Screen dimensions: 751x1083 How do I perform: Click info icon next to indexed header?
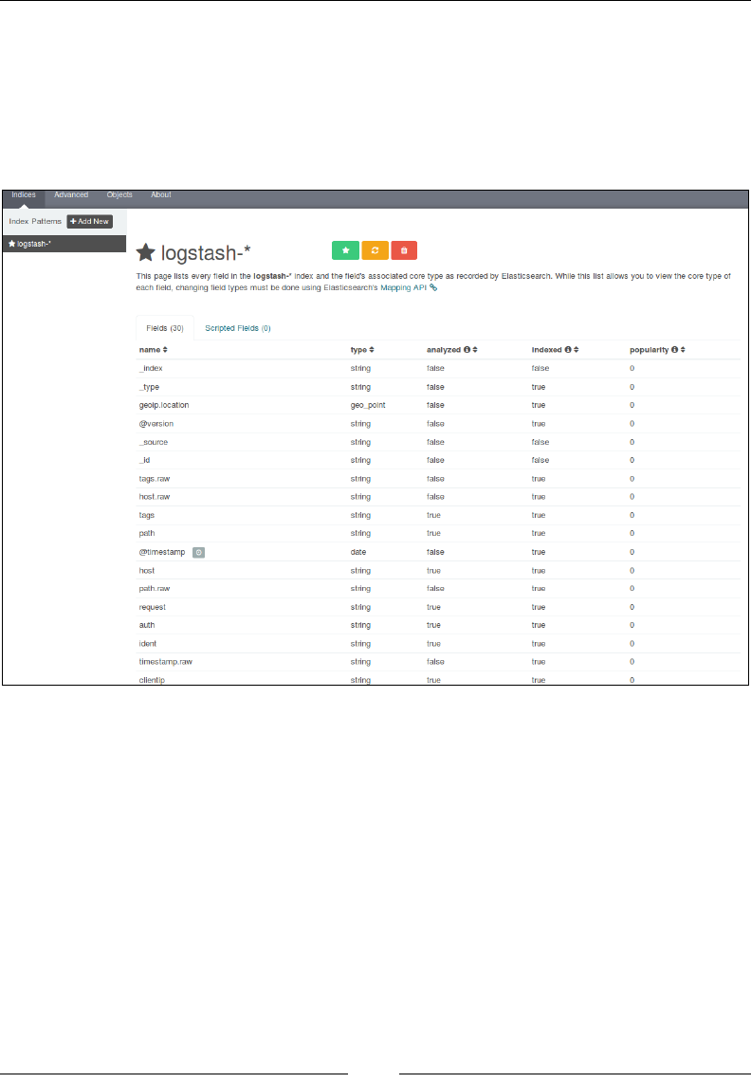click(568, 350)
